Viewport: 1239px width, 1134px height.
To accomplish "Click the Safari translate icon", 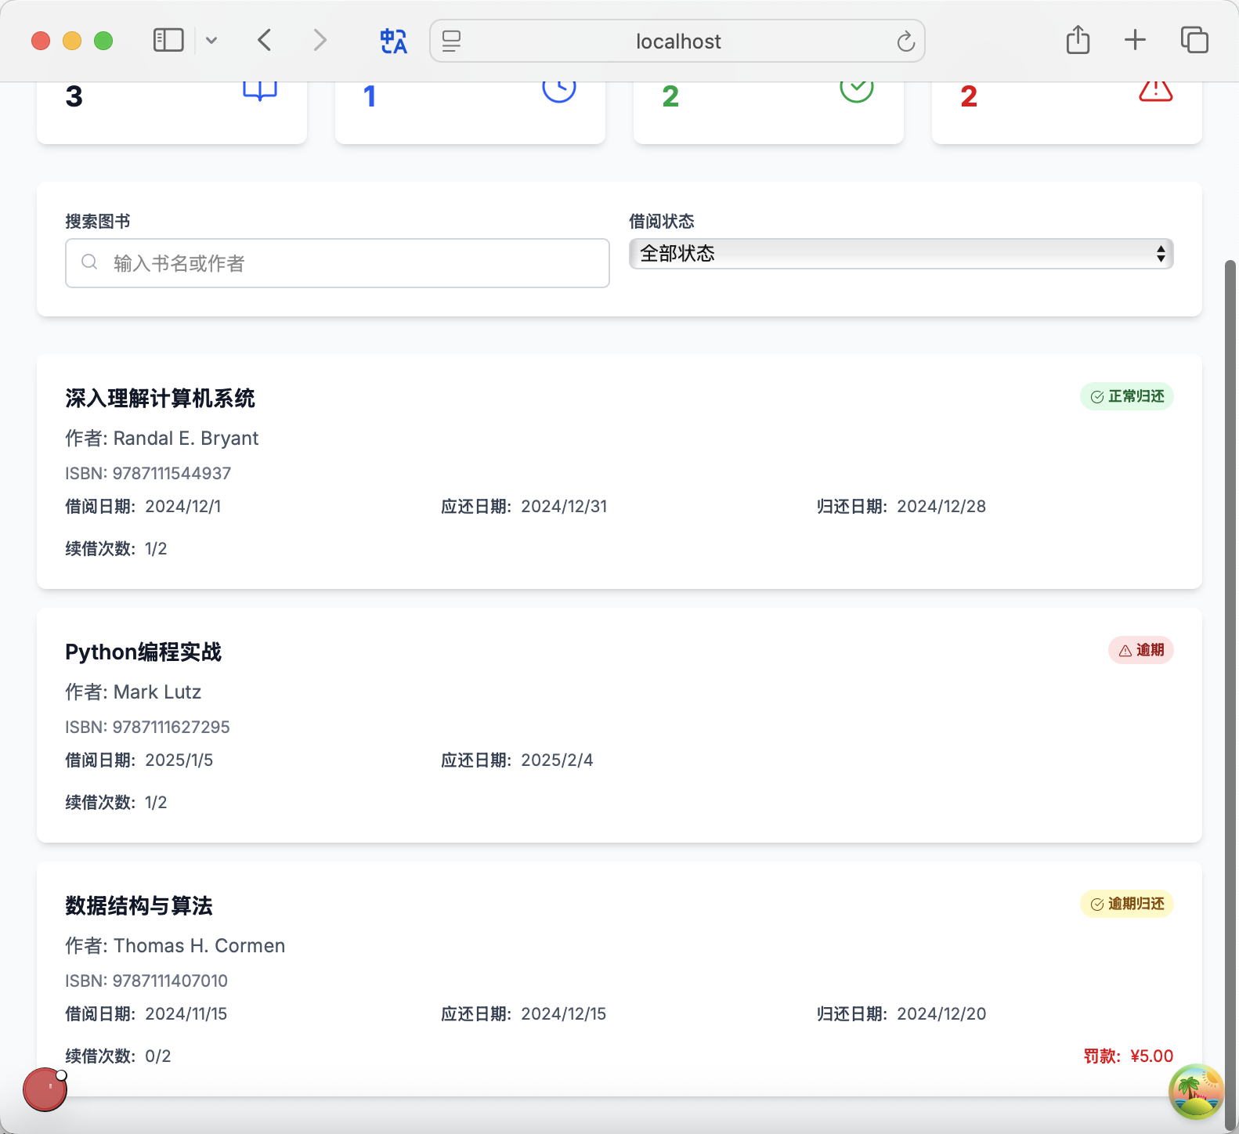I will [x=393, y=41].
